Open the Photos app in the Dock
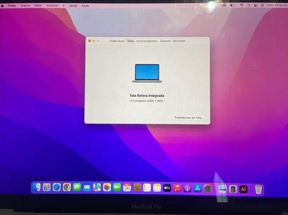Viewport: 288px width, 215px height. tap(107, 187)
